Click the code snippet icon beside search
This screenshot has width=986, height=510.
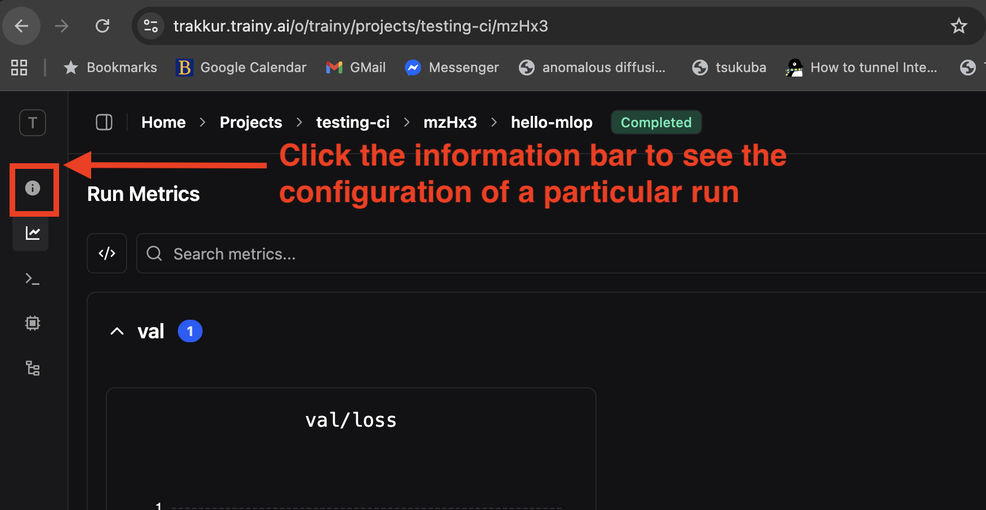tap(106, 253)
